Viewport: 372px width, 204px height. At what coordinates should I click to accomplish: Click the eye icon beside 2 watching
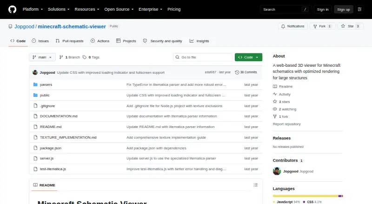click(x=275, y=109)
